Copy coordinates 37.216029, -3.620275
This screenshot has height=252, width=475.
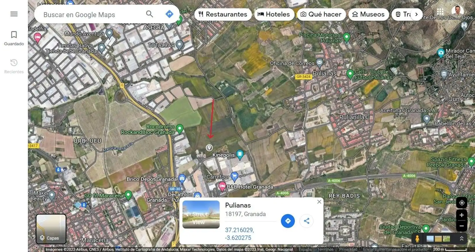click(x=240, y=234)
